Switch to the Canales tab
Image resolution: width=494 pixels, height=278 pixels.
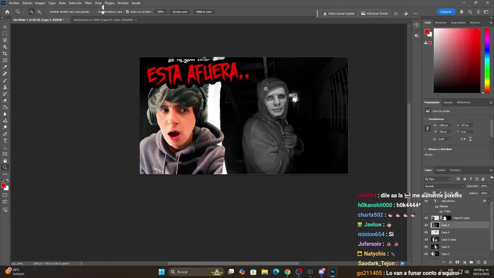[x=440, y=170]
